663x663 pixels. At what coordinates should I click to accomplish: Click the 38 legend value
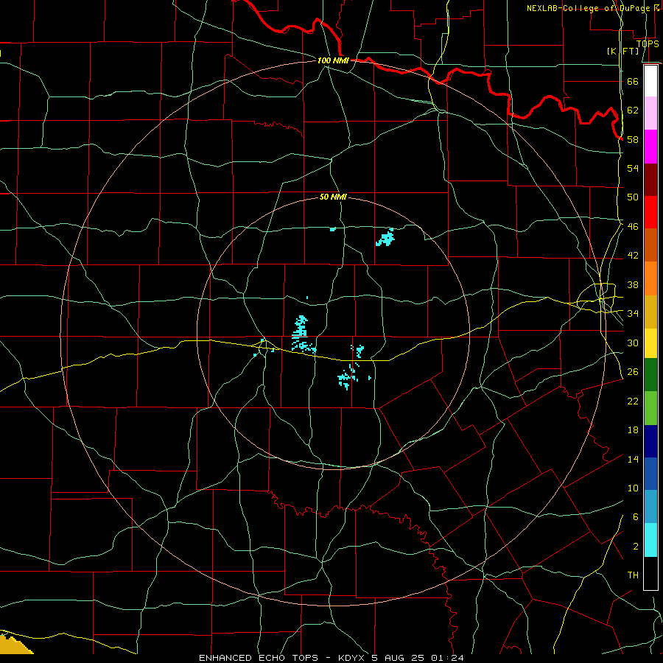pos(633,285)
